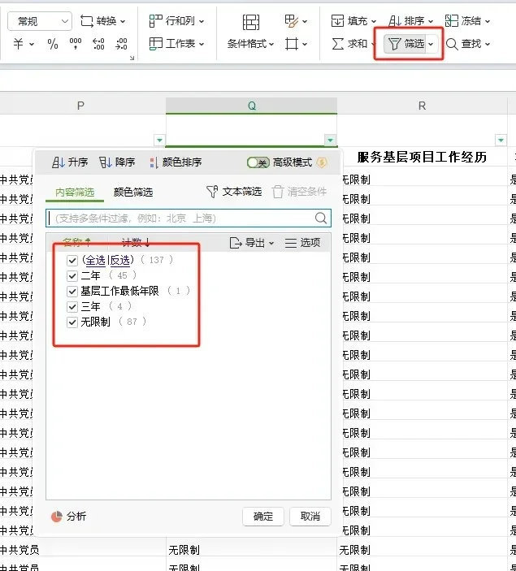Click the 查找 find icon
This screenshot has height=571, width=516.
point(452,44)
